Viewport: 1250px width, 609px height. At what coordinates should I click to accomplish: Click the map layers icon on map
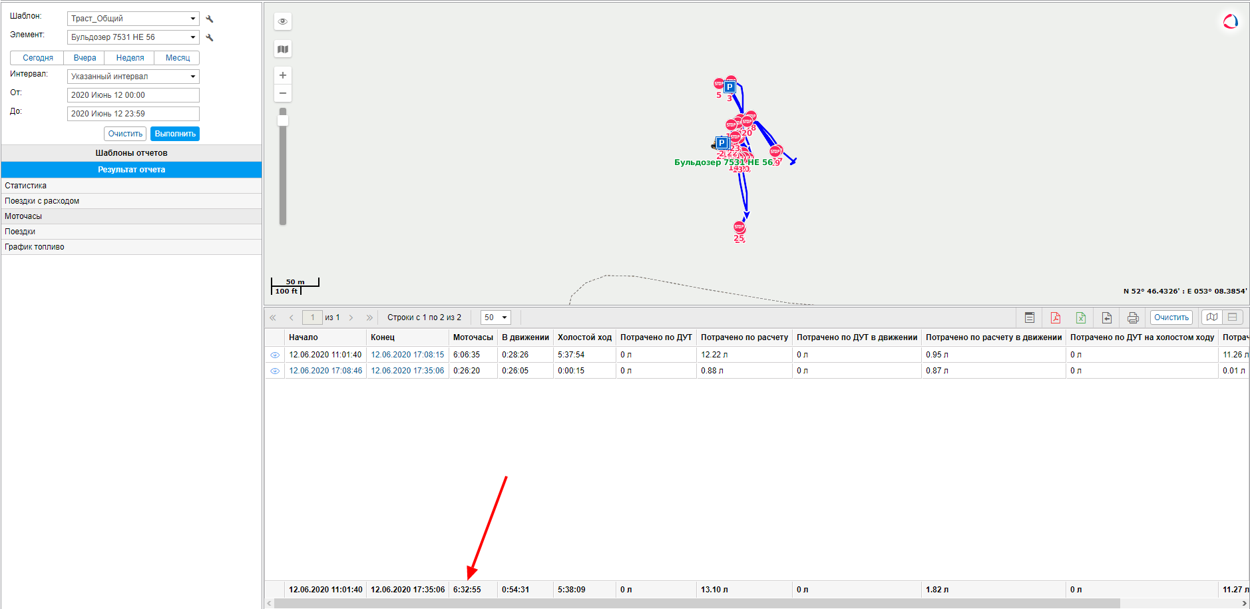tap(283, 49)
